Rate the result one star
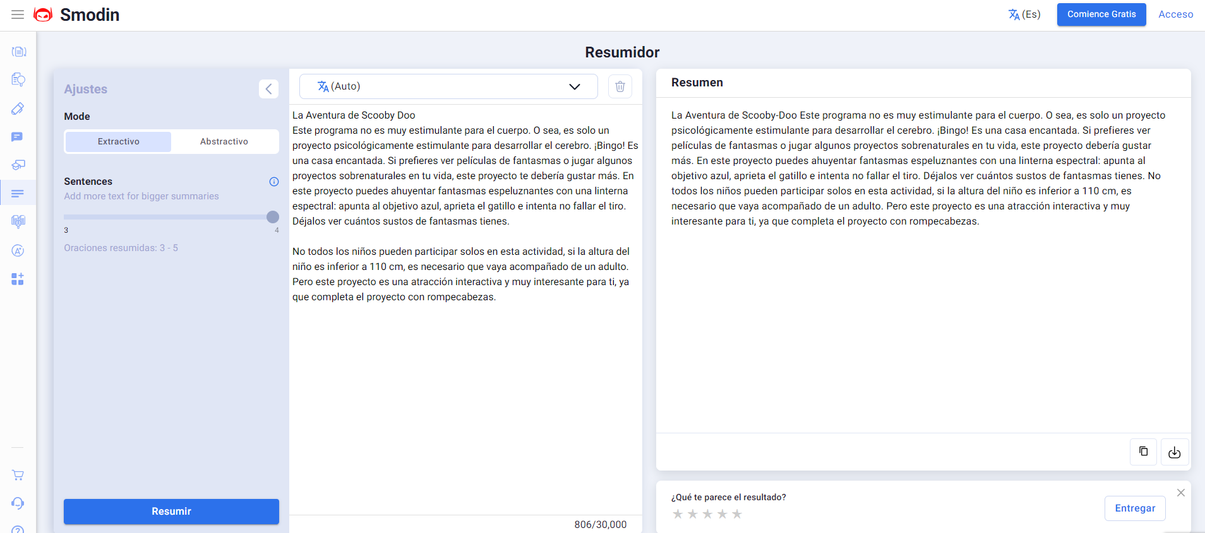Screen dimensions: 1205x533 pyautogui.click(x=678, y=514)
